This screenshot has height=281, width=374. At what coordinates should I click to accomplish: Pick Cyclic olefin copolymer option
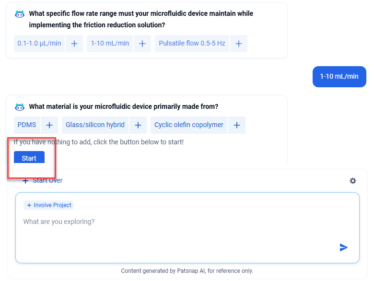coord(188,125)
